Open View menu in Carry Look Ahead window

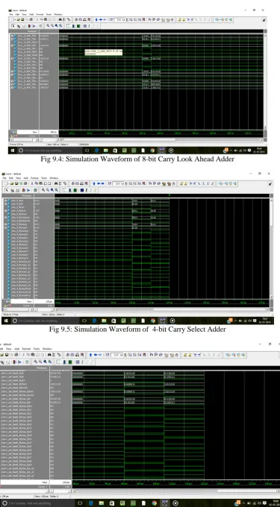tap(25, 14)
